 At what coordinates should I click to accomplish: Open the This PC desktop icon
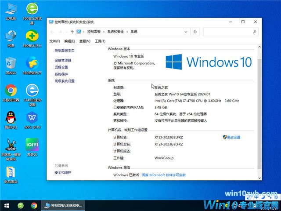(x=11, y=12)
